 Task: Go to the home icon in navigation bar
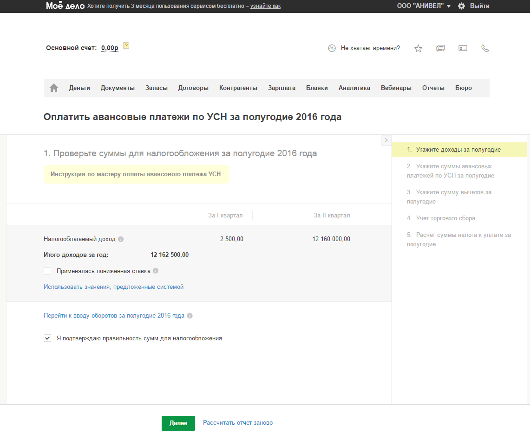54,88
